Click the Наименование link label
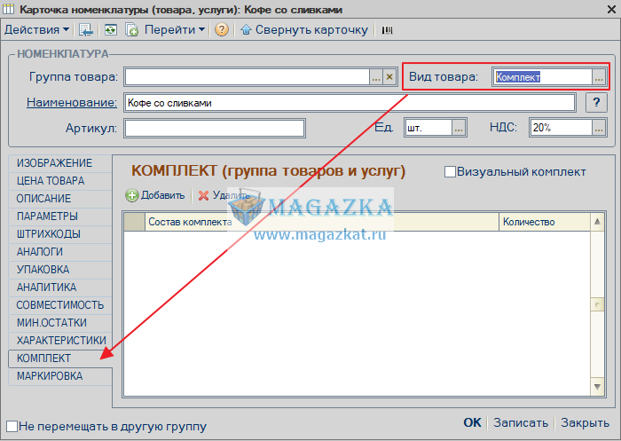Image resolution: width=621 pixels, height=441 pixels. tap(72, 103)
